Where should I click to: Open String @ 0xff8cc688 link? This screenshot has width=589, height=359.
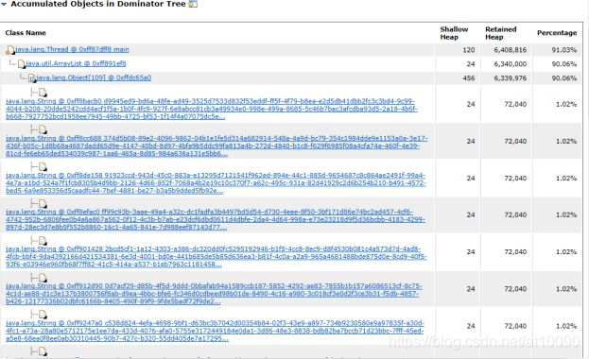point(217,146)
